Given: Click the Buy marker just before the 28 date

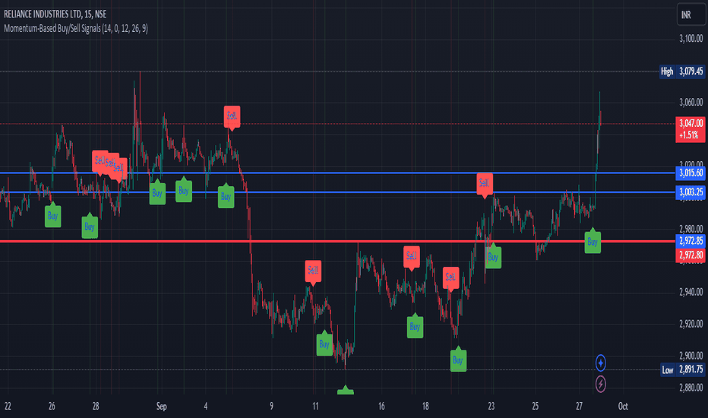Looking at the screenshot, I should (x=90, y=226).
